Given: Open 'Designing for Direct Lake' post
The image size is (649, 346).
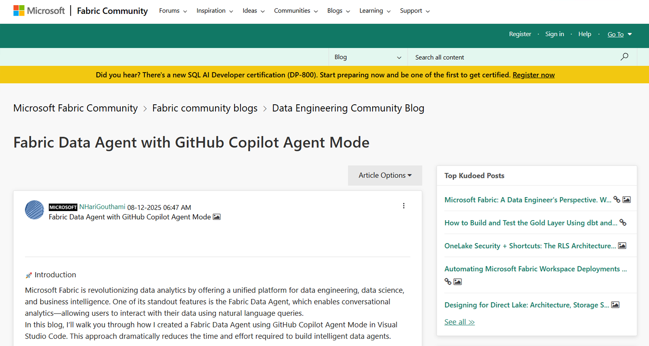Looking at the screenshot, I should [x=527, y=305].
